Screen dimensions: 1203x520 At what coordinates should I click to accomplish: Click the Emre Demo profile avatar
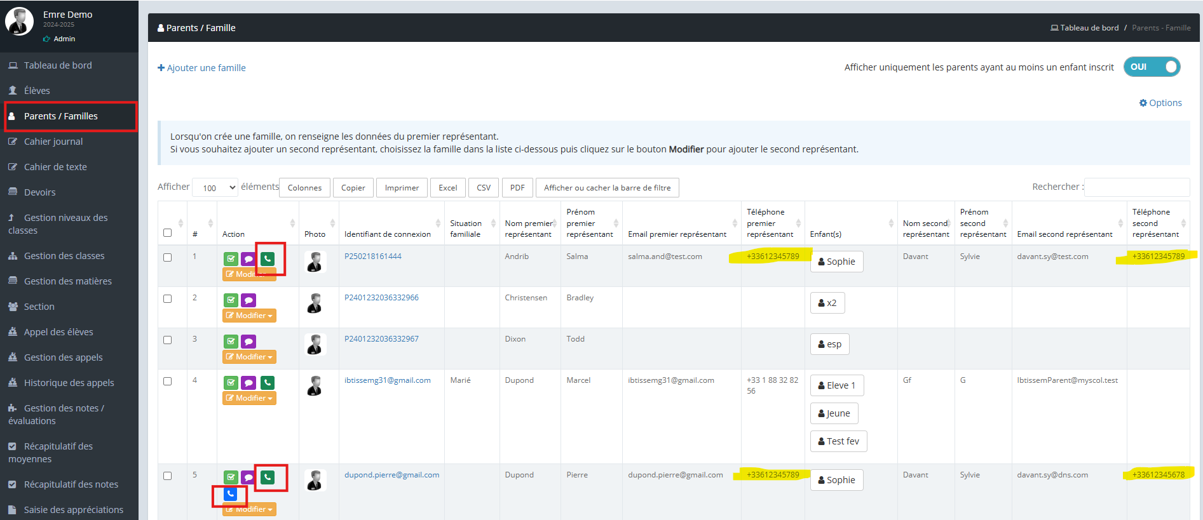[x=20, y=22]
